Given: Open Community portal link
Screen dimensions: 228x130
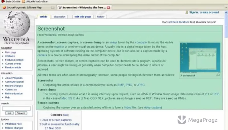Looking at the screenshot, I should pyautogui.click(x=15, y=82).
